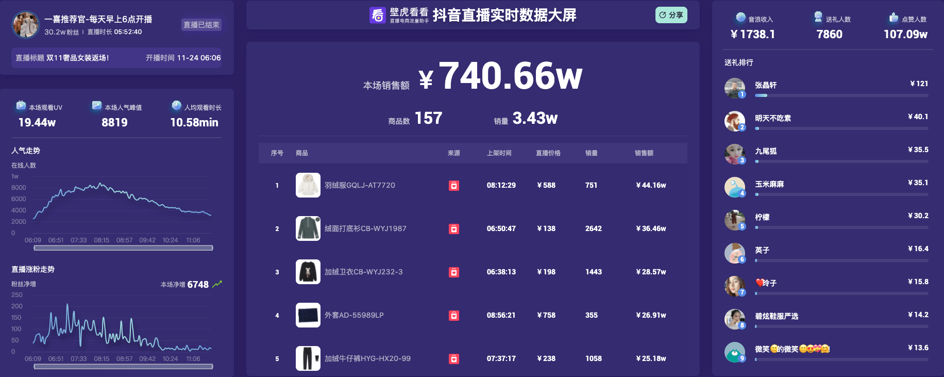The image size is (944, 377).
Task: Click product name 绒面打底衫CB-WYJ1987
Action: (365, 228)
